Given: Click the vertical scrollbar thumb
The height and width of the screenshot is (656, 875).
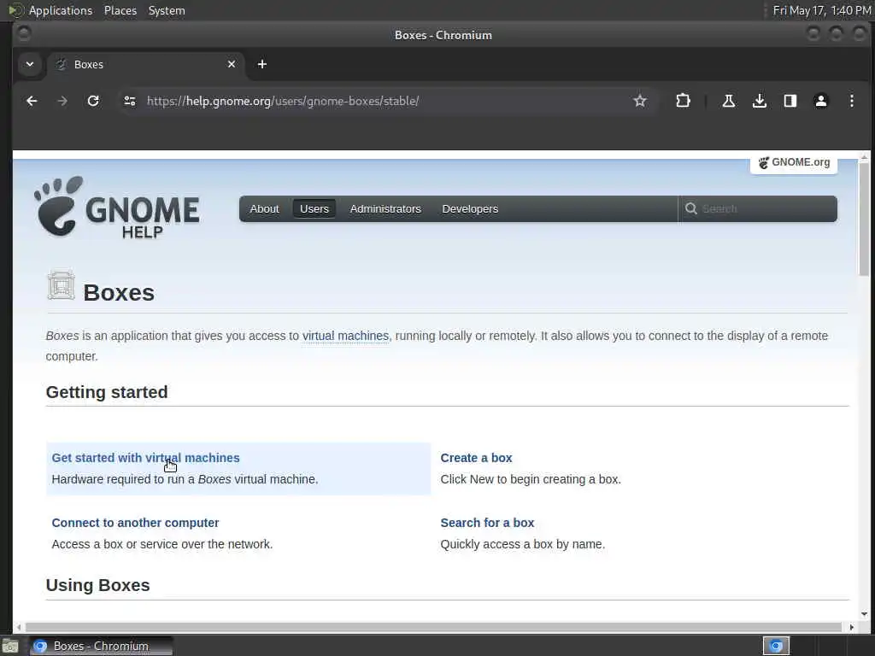Looking at the screenshot, I should click(864, 220).
